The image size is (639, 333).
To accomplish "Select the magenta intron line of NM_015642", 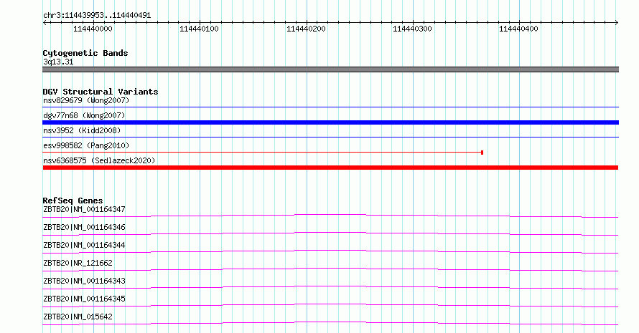I will [330, 323].
